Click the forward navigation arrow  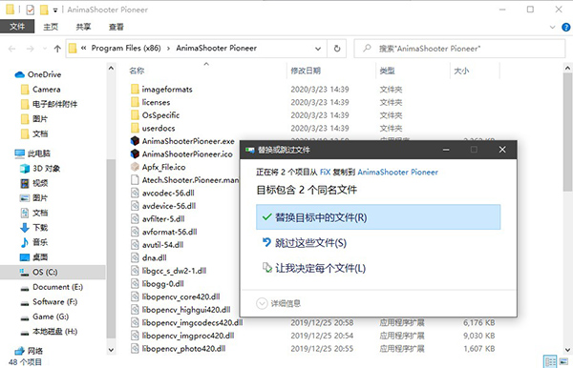pos(30,49)
